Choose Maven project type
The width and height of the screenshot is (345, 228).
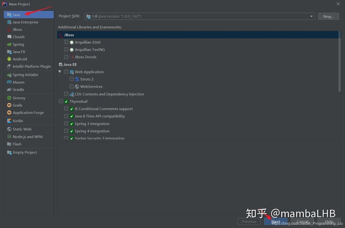click(29, 82)
